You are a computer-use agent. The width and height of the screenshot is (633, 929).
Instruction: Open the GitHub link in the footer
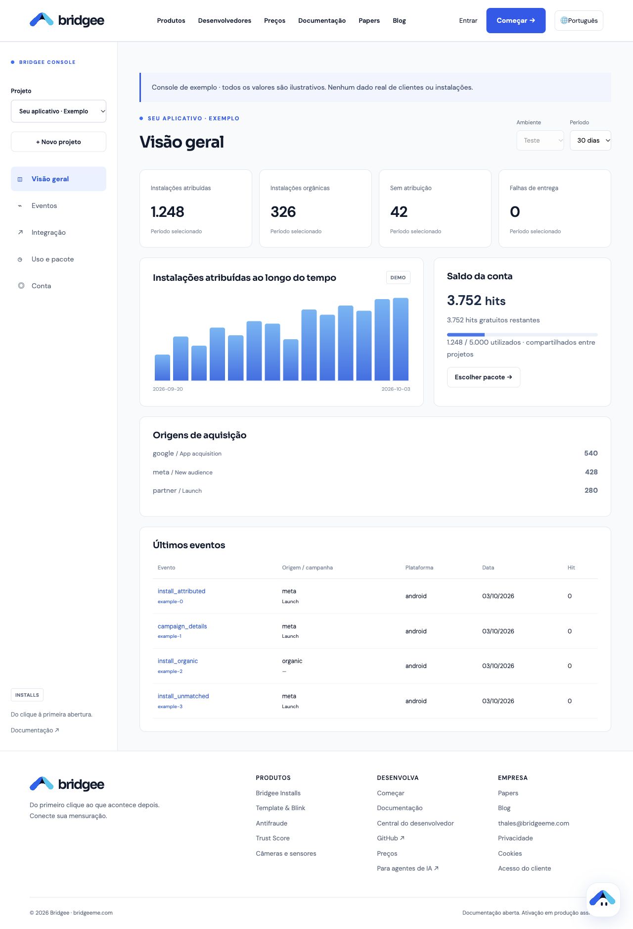391,838
